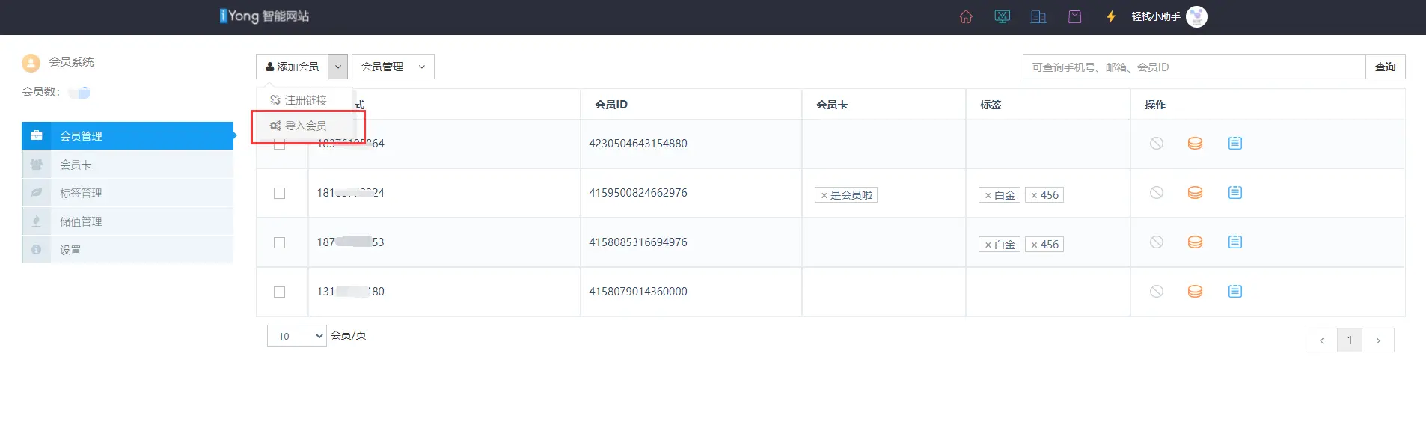Click the home icon in top bar
The width and height of the screenshot is (1426, 442).
(966, 16)
